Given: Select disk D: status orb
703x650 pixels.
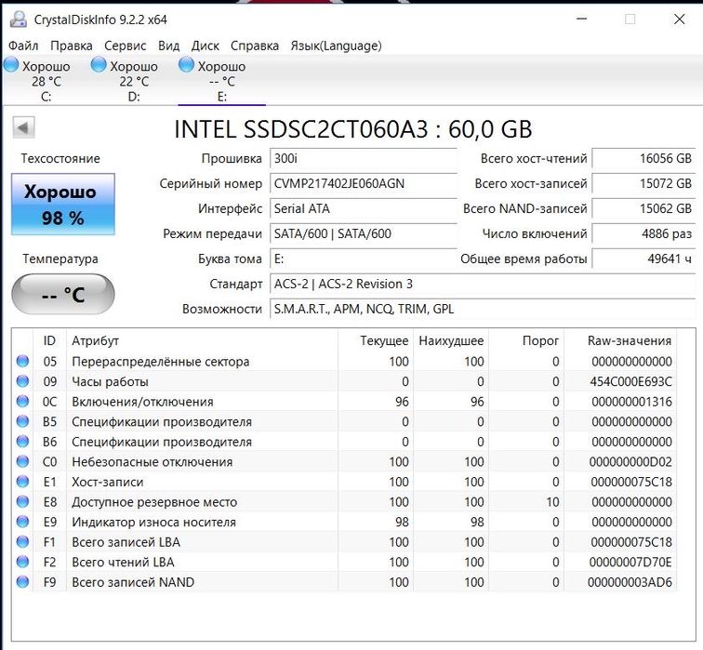Looking at the screenshot, I should tap(99, 65).
